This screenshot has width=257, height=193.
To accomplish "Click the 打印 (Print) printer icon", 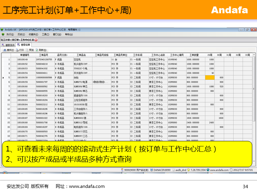I will [x=17, y=50].
